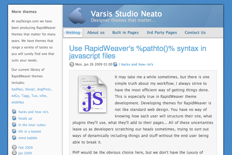Go to the About us page
This screenshot has width=232, height=155.
click(96, 33)
